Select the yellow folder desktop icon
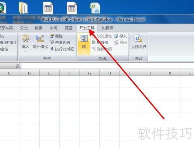The width and height of the screenshot is (194, 148). pyautogui.click(x=23, y=8)
